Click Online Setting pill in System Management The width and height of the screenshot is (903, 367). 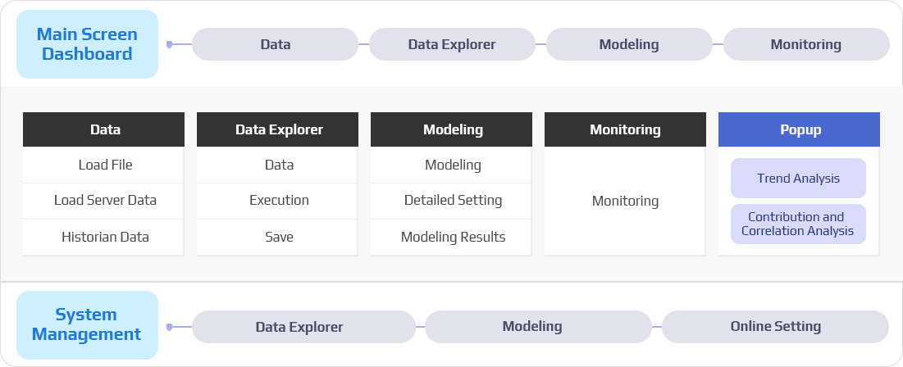pyautogui.click(x=775, y=326)
